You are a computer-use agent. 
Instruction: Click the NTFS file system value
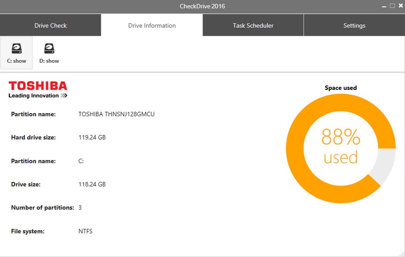click(85, 231)
